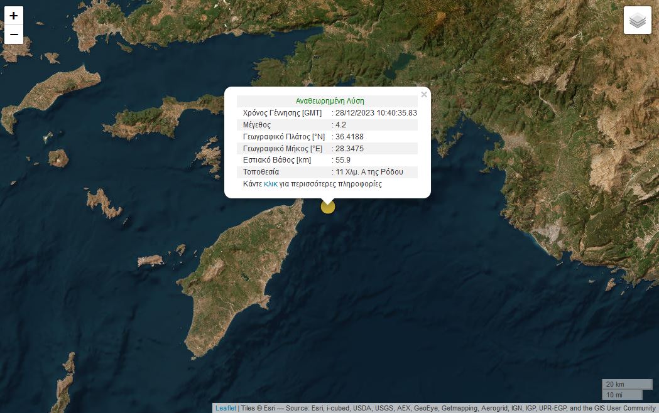Follow the κλικ link for more information
659x413 pixels.
[271, 183]
